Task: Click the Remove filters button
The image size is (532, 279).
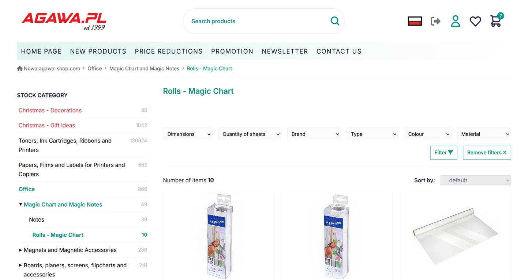Action: click(x=487, y=153)
